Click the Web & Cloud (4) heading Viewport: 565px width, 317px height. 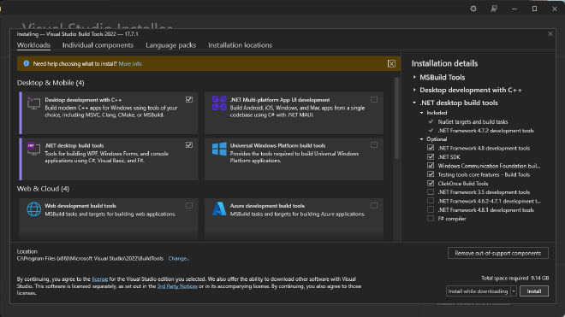[x=43, y=189]
